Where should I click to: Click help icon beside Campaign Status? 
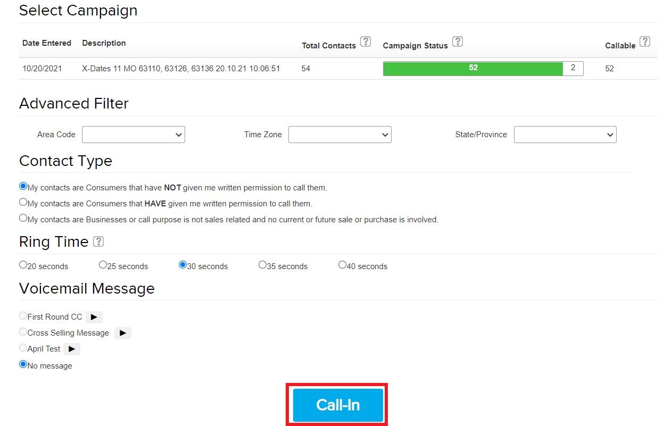coord(457,41)
